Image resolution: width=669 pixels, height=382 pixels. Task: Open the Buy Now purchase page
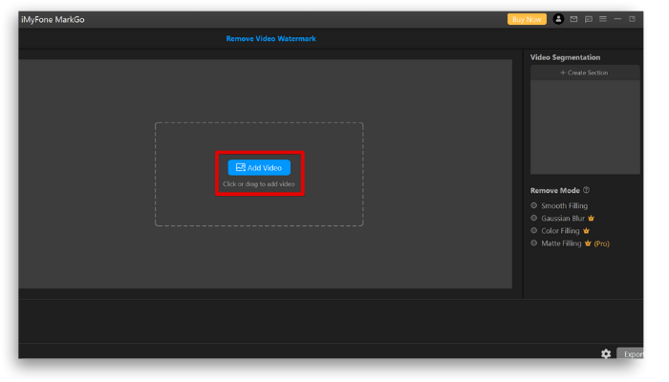(527, 19)
